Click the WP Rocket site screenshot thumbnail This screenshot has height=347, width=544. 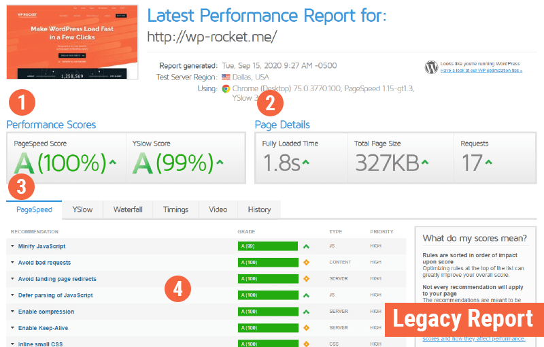coord(72,42)
